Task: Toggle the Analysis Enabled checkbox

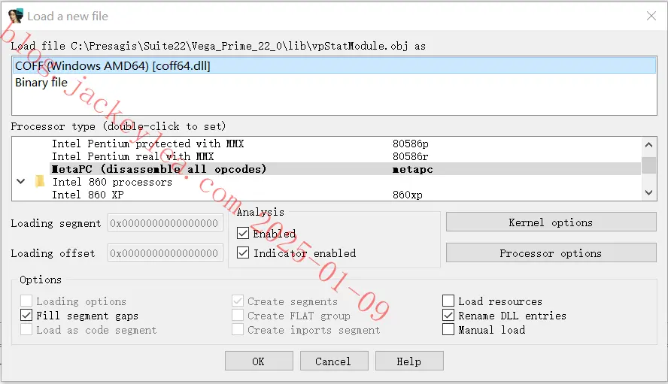Action: coord(243,233)
